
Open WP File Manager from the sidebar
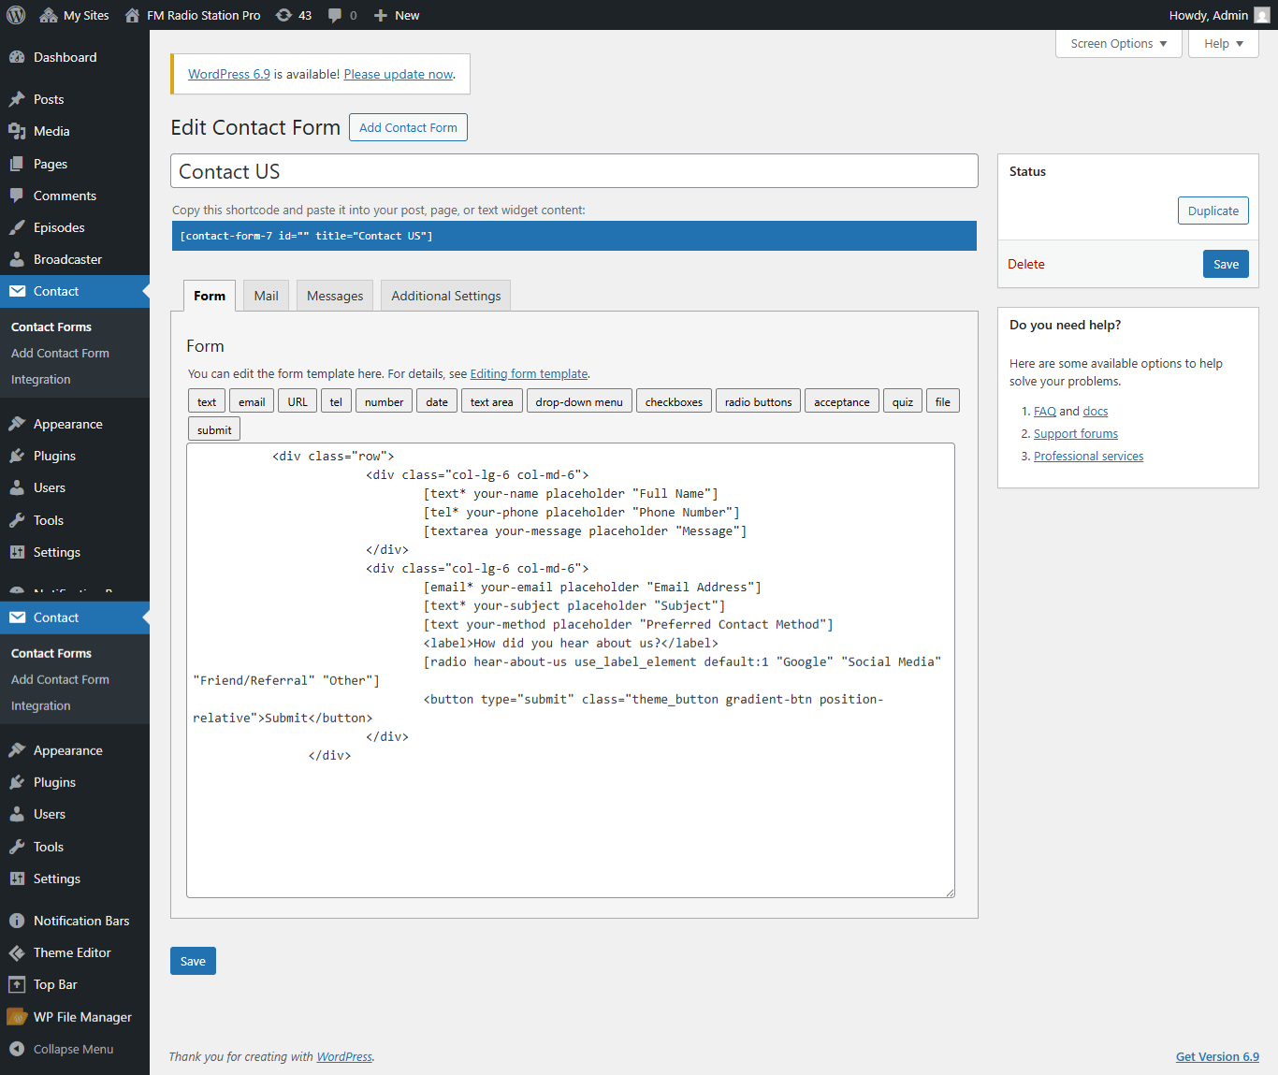coord(17,1016)
